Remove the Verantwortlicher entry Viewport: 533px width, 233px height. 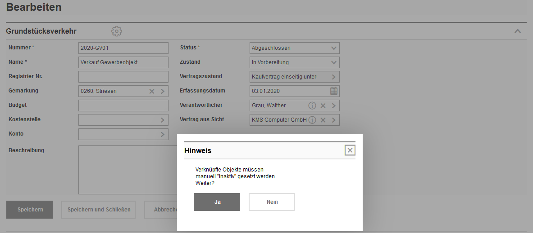(323, 106)
